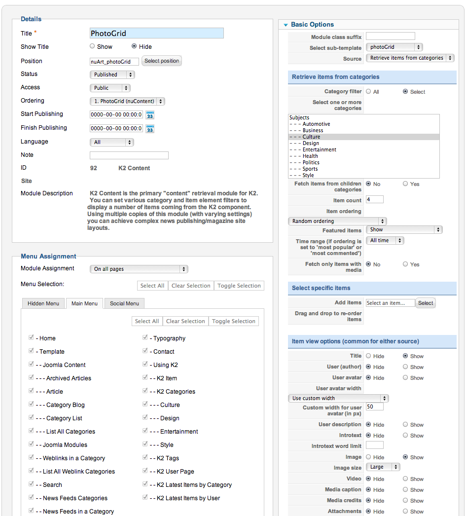Open the Source dropdown

(x=410, y=58)
